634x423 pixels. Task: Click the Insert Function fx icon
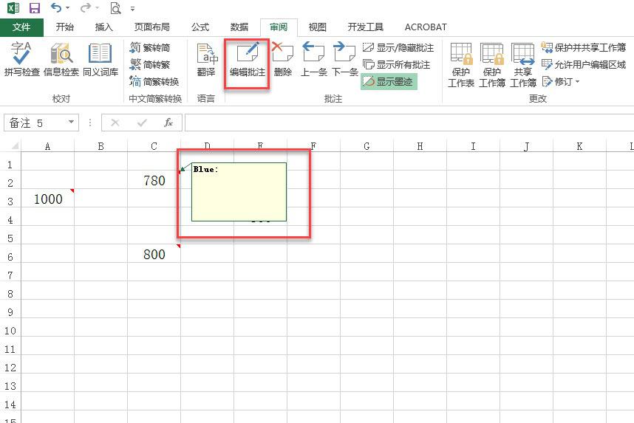[168, 123]
